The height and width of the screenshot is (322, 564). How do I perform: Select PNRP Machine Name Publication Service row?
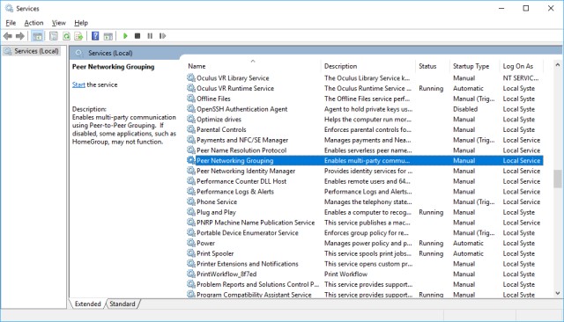pyautogui.click(x=364, y=223)
